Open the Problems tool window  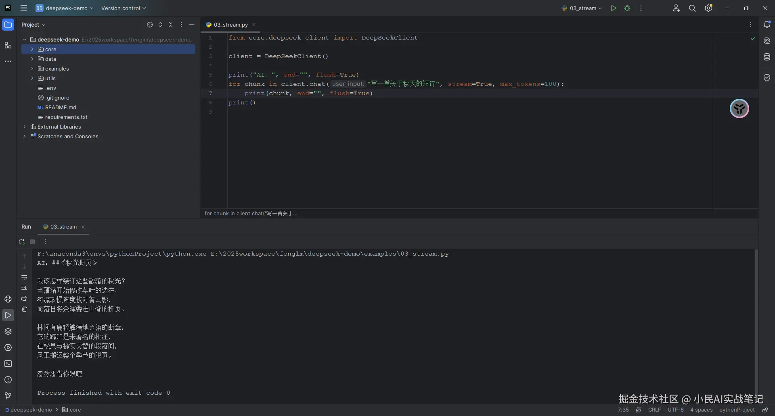pos(8,380)
